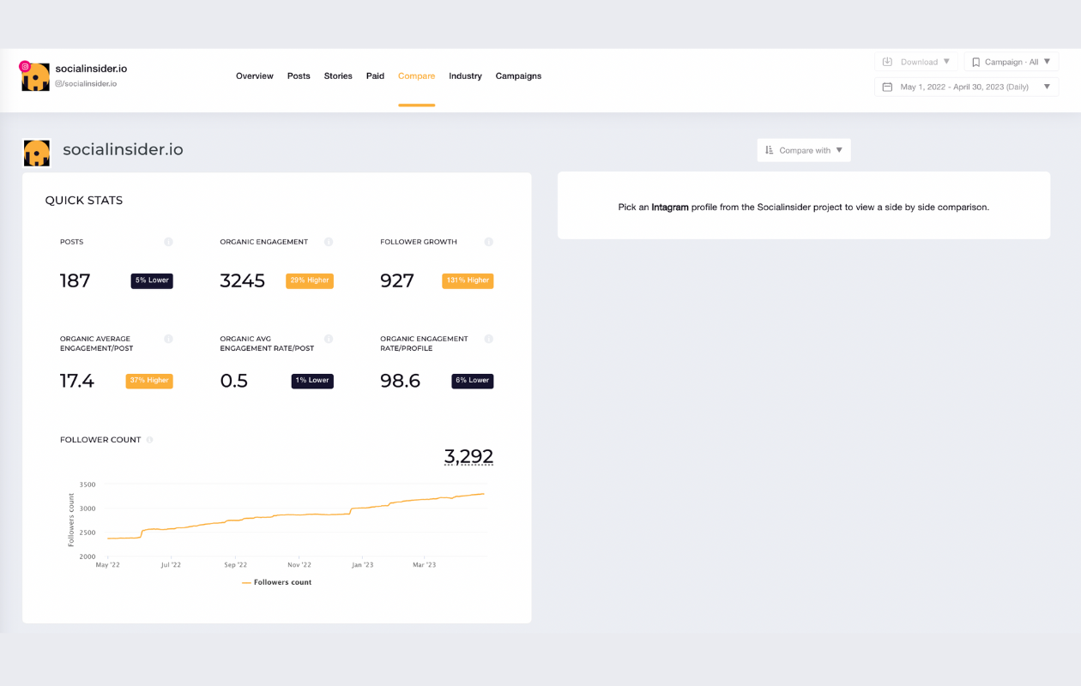Screen dimensions: 1081x686
Task: Click the QUICK STATS heading
Action: 84,201
